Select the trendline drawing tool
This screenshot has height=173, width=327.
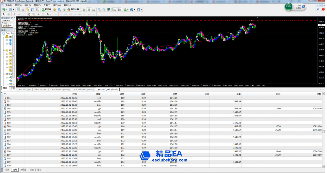coord(24,14)
